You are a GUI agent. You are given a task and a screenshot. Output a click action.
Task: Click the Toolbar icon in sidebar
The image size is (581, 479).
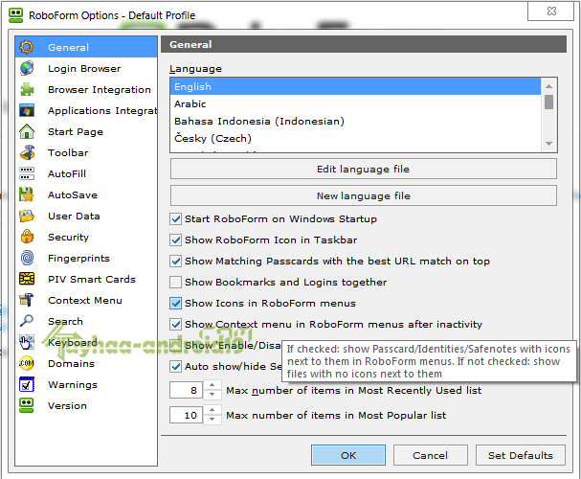(x=27, y=152)
